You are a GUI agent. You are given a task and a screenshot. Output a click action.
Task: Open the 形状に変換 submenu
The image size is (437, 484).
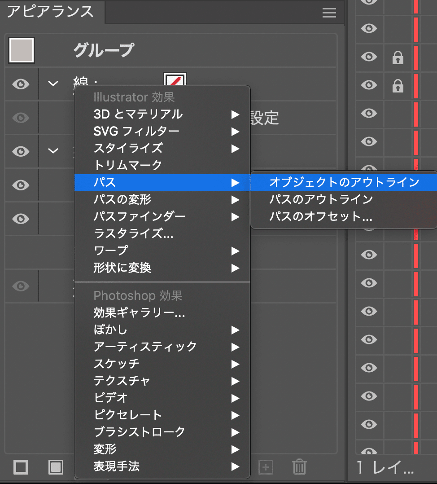coord(162,268)
